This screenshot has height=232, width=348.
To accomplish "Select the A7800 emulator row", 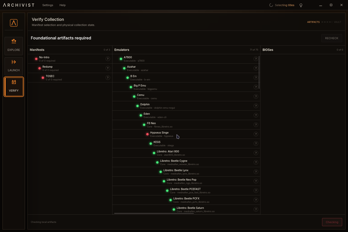I will click(x=186, y=59).
